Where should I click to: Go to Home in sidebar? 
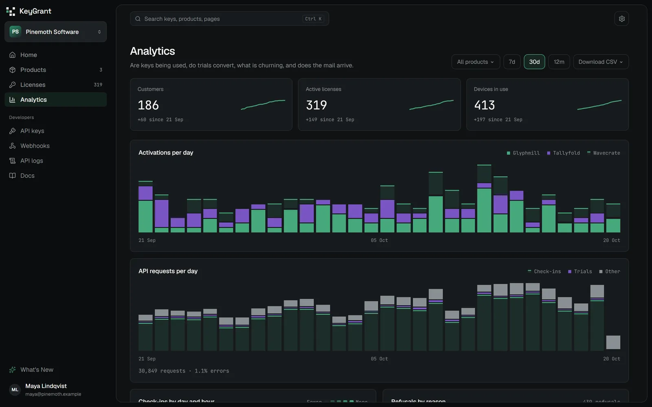pyautogui.click(x=56, y=55)
